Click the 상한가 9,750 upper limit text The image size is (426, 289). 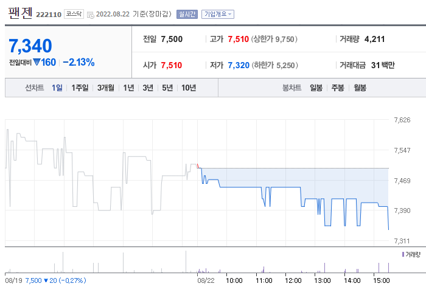pos(274,39)
